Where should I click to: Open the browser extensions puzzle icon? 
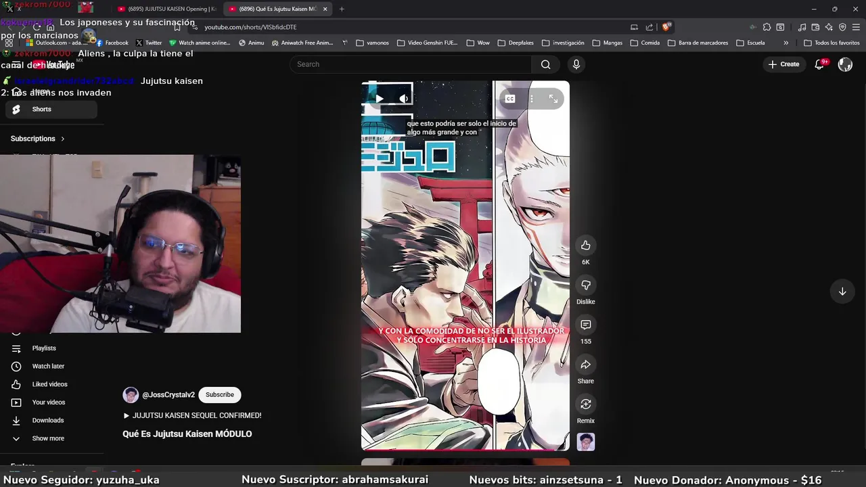click(767, 27)
